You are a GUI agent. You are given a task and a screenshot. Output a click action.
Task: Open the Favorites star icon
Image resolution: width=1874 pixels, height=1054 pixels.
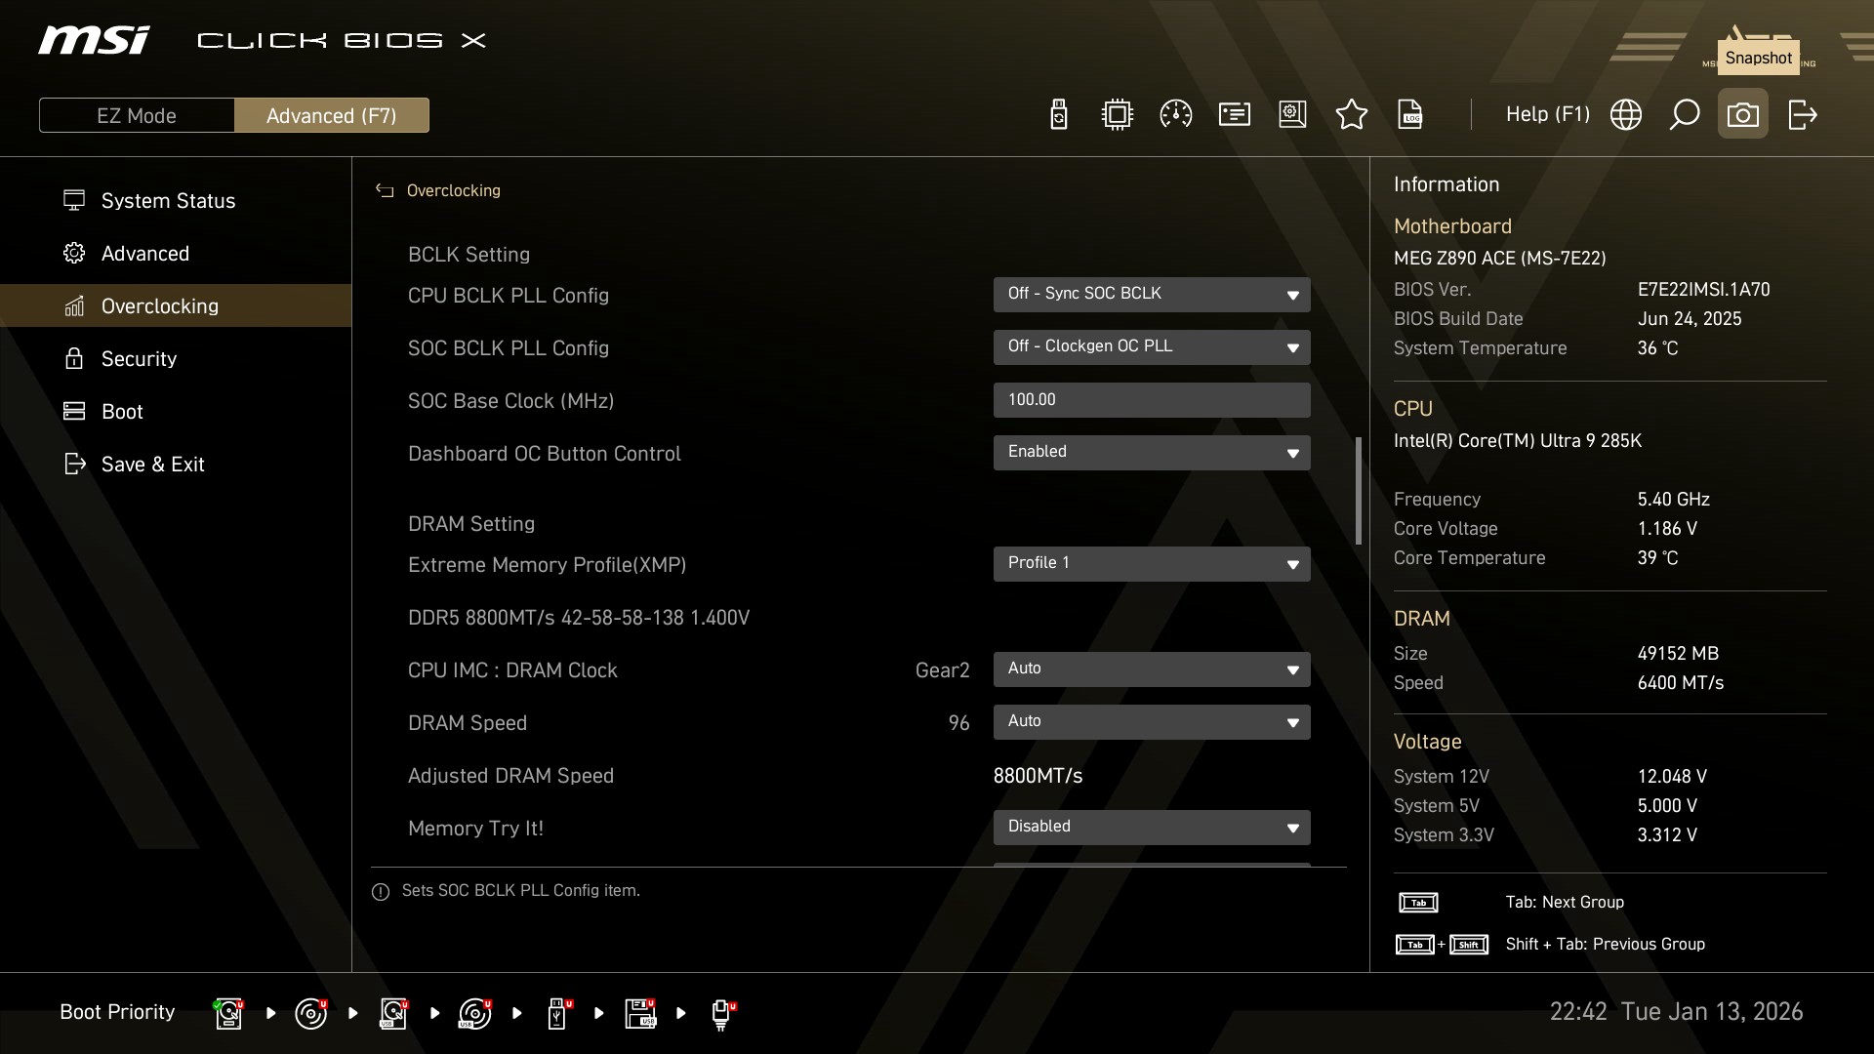pyautogui.click(x=1351, y=115)
